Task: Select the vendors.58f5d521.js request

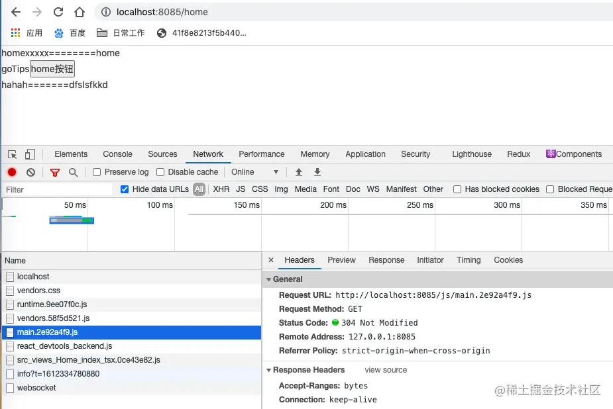Action: coord(131,318)
